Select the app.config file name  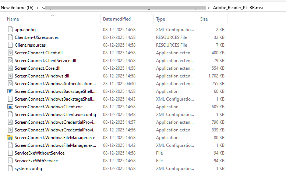(x=25, y=30)
